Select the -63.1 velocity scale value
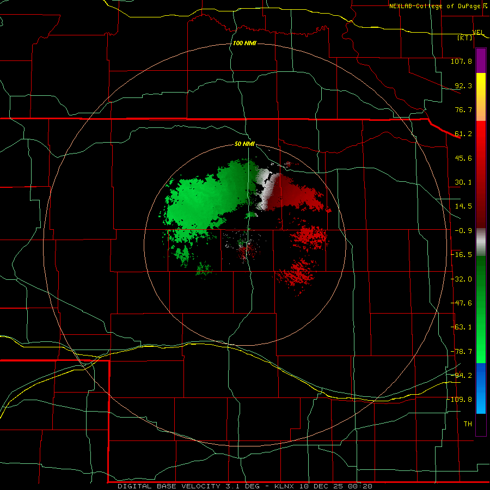 click(x=461, y=327)
